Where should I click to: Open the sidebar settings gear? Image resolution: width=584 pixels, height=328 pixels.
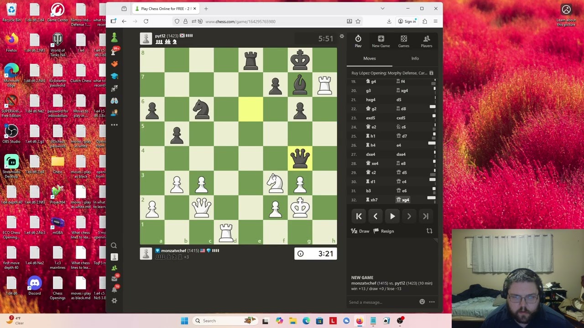pos(114,301)
